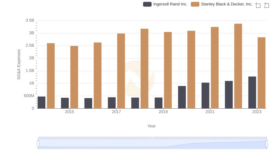This screenshot has width=273, height=157.
Task: Click the Stanley bar for 2020
Action: click(191, 69)
